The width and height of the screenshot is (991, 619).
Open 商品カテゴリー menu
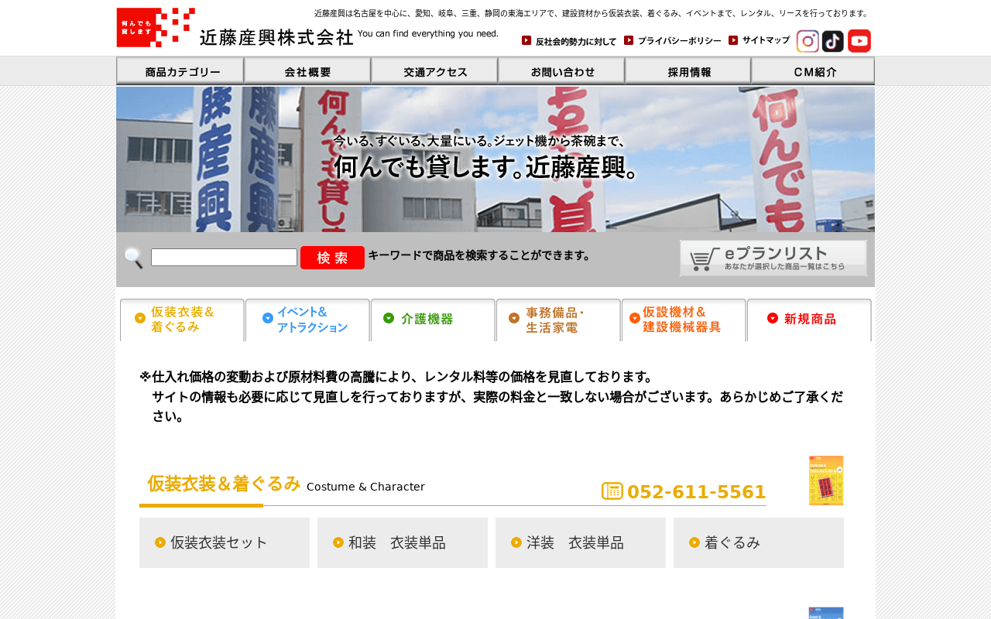click(180, 71)
